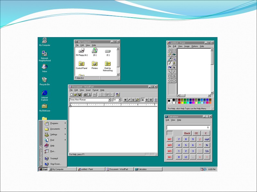This screenshot has height=192, width=257.
Task: Select the Rounded Rectangle tool in Paint
Action: tap(174, 81)
